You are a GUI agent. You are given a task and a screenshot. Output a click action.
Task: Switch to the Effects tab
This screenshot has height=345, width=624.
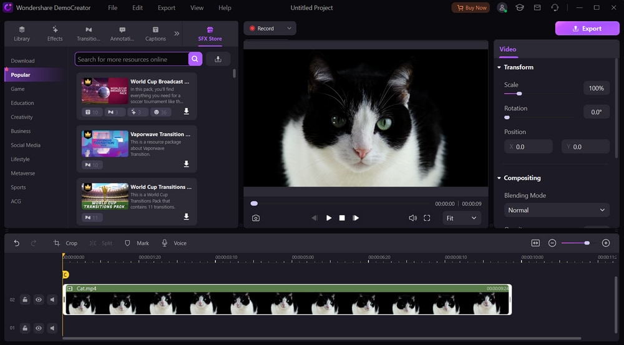55,34
